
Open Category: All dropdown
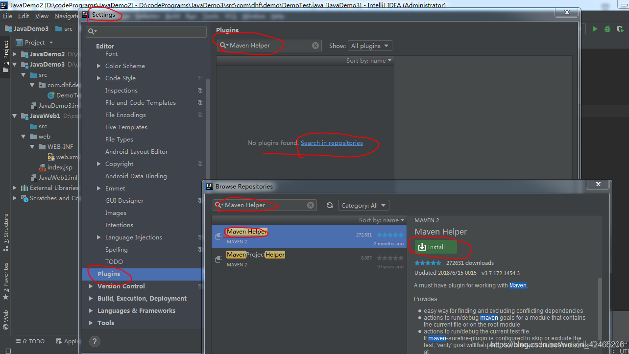(364, 205)
